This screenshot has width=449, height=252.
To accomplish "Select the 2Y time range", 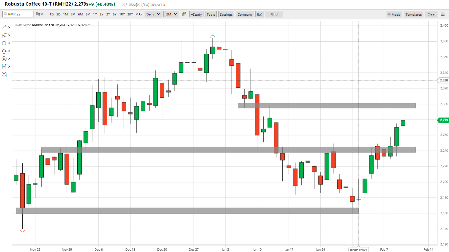I will [x=102, y=14].
